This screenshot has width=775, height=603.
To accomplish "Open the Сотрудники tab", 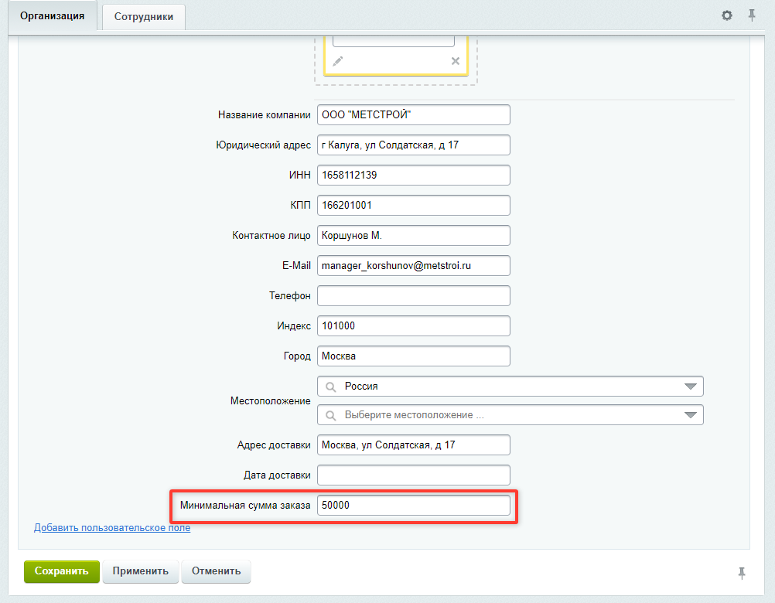I will 144,17.
